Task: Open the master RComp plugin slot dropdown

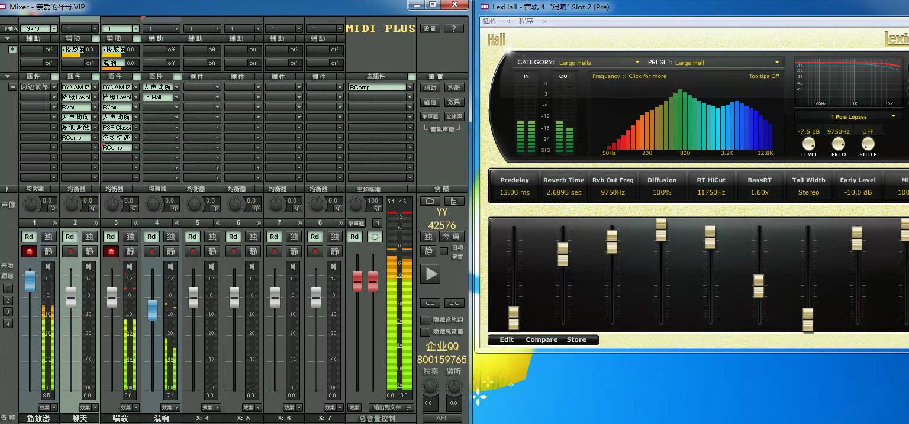Action: click(x=410, y=88)
